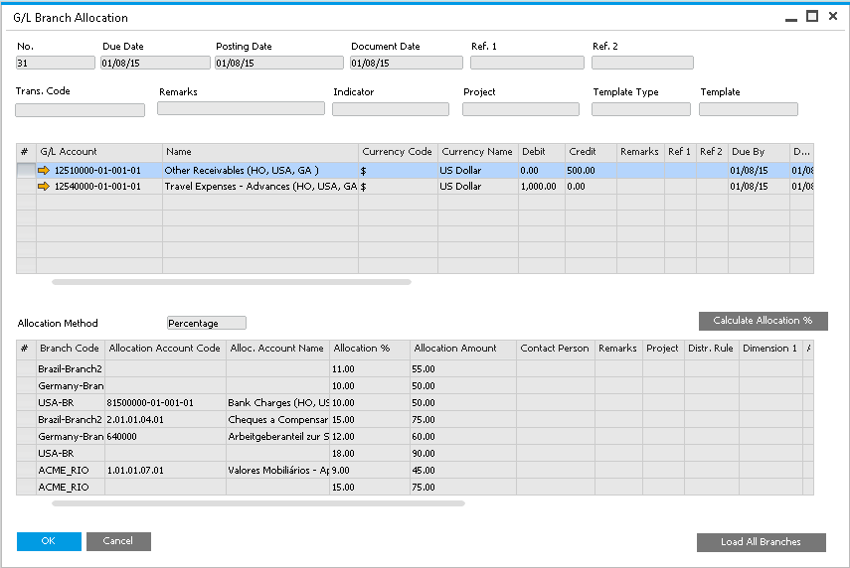The width and height of the screenshot is (850, 568).
Task: Select the Debit column header
Action: coord(542,152)
